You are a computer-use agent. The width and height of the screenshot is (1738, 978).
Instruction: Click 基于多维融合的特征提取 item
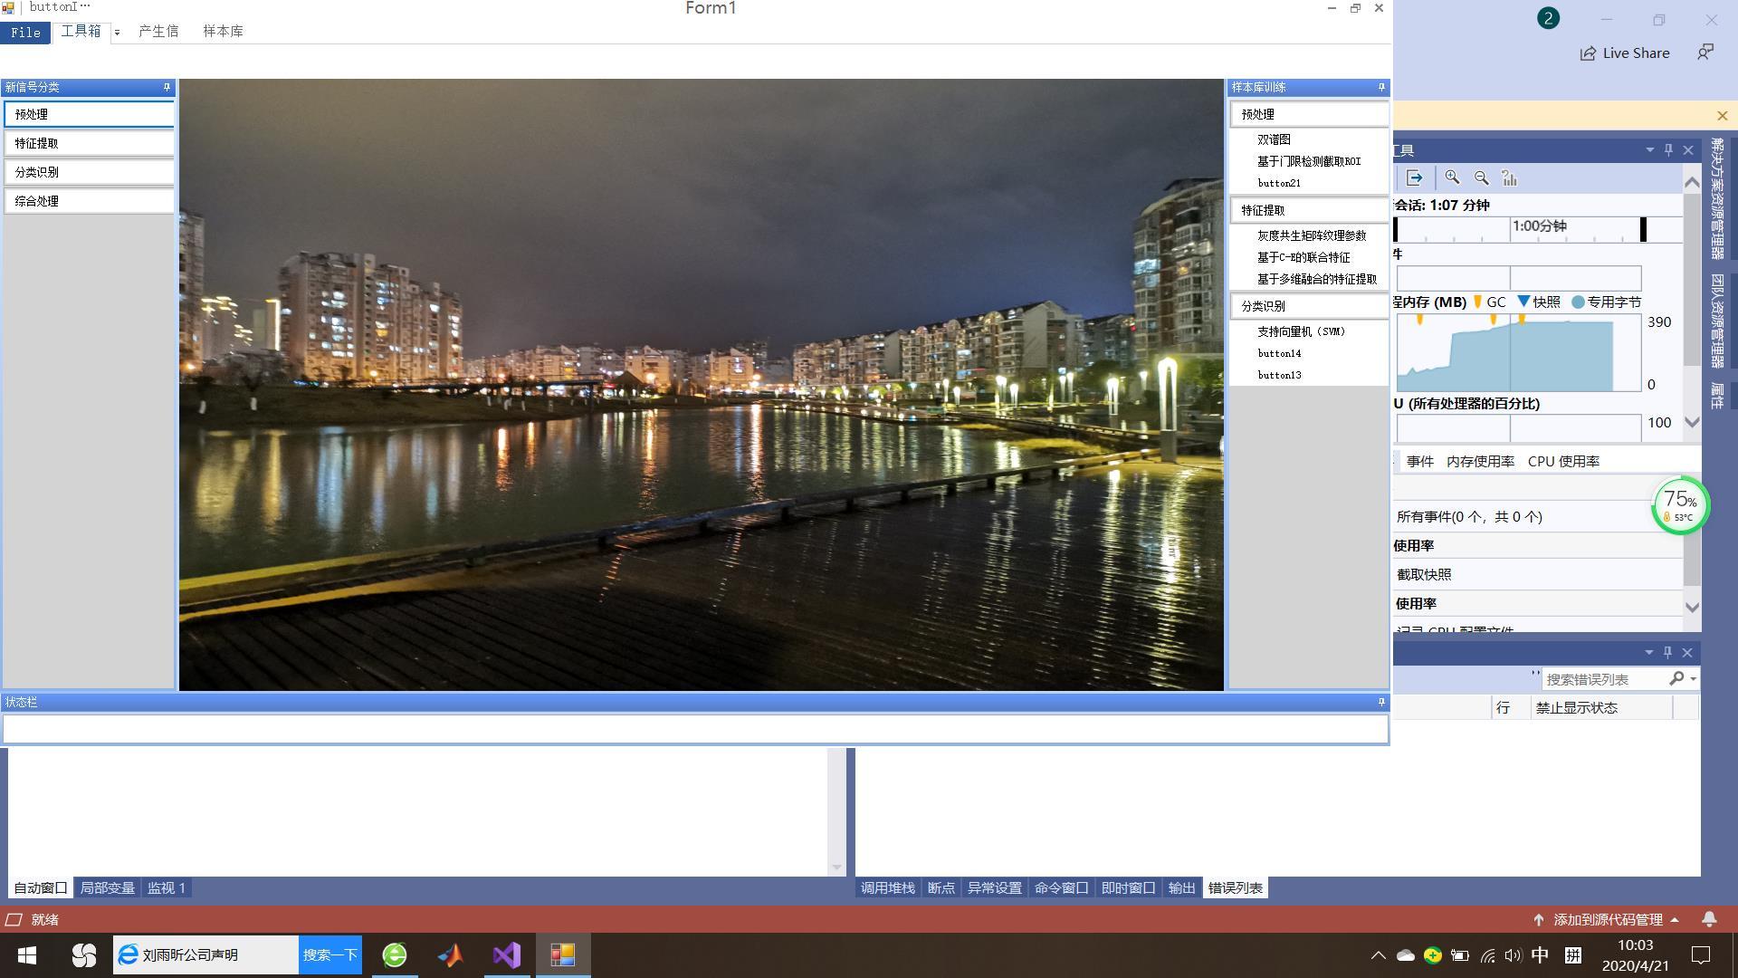point(1317,279)
